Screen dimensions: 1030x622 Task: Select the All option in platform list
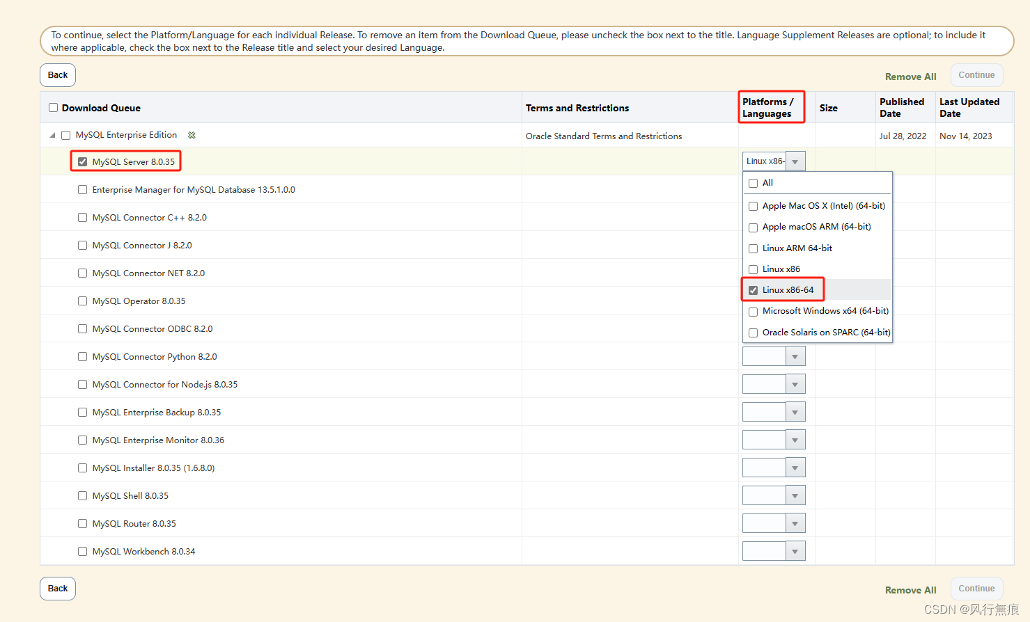pos(754,183)
